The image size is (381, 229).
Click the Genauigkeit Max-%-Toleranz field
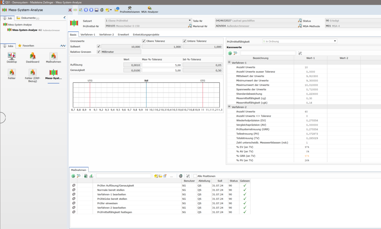point(162,70)
